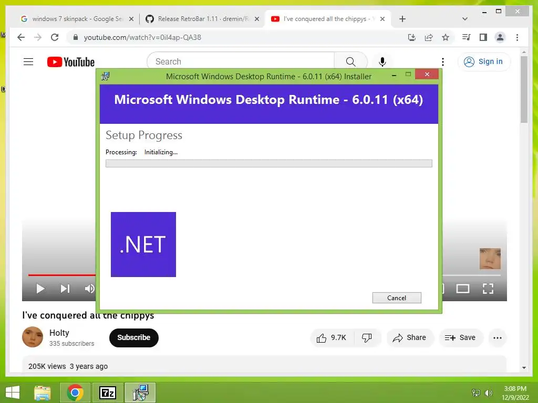Open more actions ellipsis under video
The height and width of the screenshot is (403, 538).
497,338
